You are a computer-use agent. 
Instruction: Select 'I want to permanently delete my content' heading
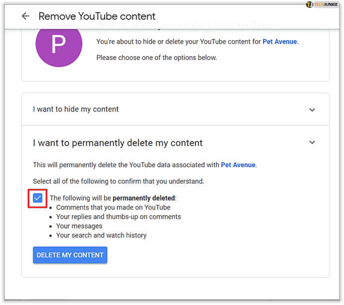coord(118,143)
